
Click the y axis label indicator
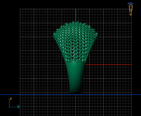tap(18, 107)
